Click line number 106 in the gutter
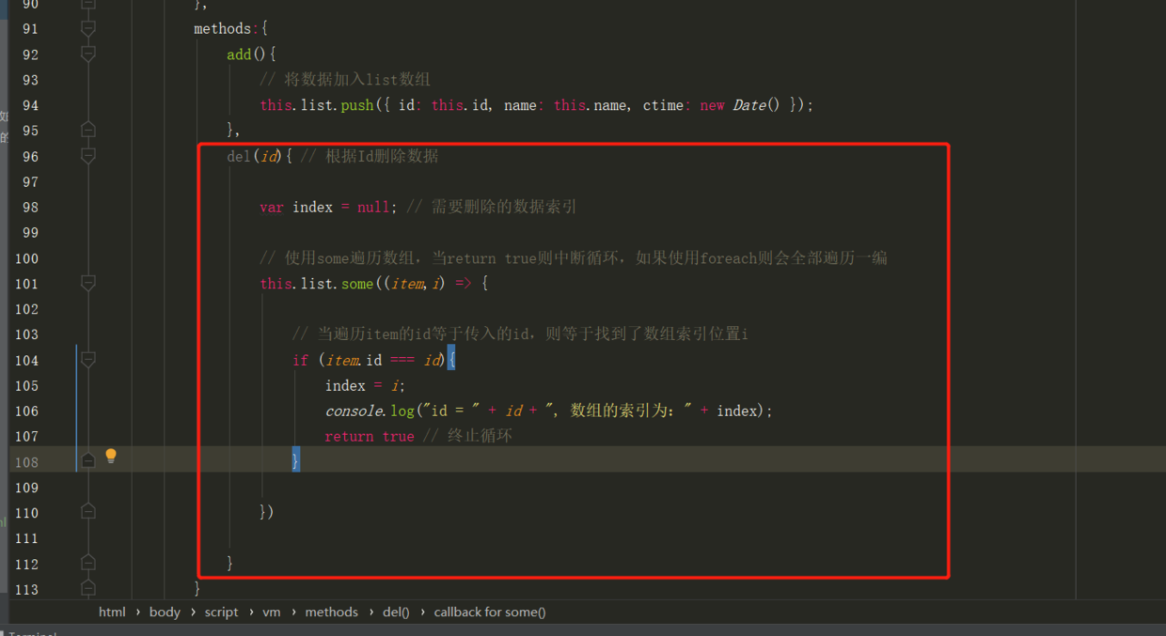The height and width of the screenshot is (636, 1166). pyautogui.click(x=27, y=411)
